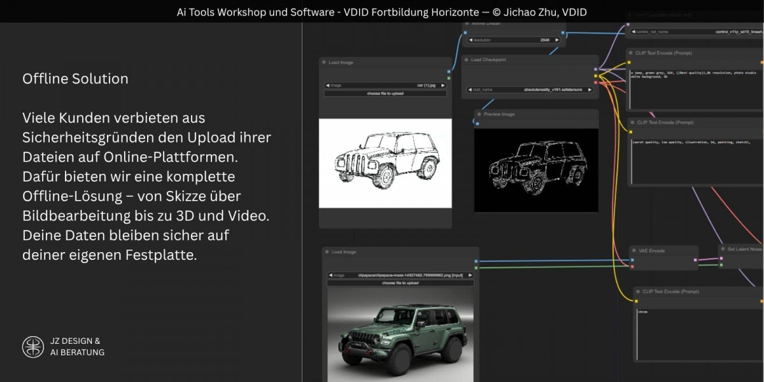
Task: Click the left arrow on the resolution field
Action: click(x=470, y=39)
